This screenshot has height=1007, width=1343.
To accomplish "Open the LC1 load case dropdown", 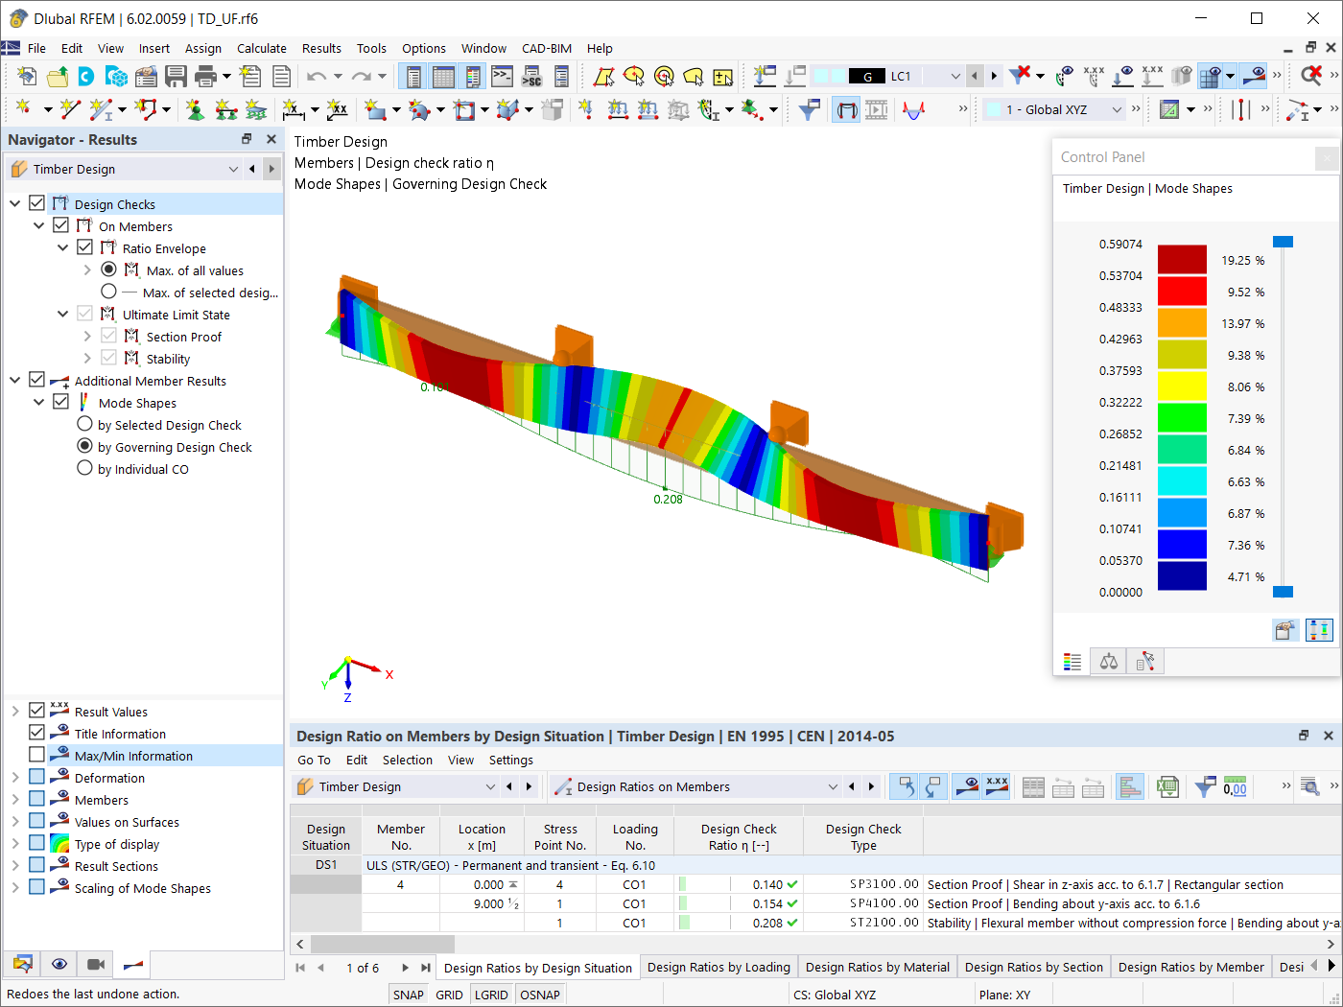I will (954, 76).
